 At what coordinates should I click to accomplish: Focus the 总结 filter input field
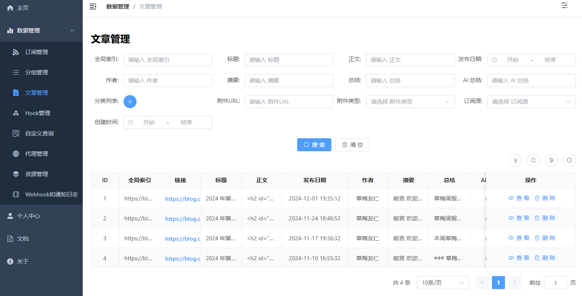(x=410, y=81)
